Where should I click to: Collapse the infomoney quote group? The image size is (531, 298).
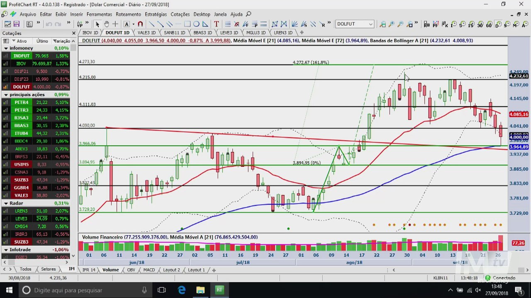(6, 48)
